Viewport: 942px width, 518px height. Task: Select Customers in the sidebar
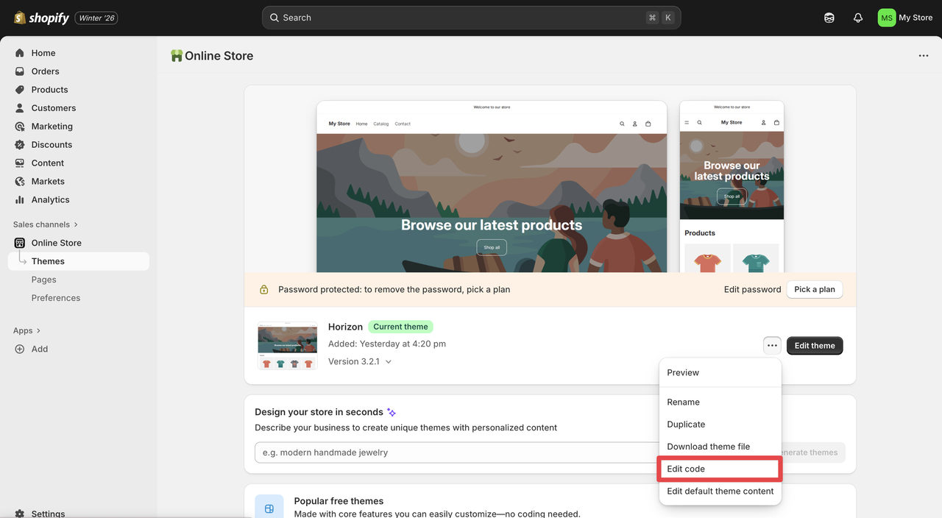54,107
